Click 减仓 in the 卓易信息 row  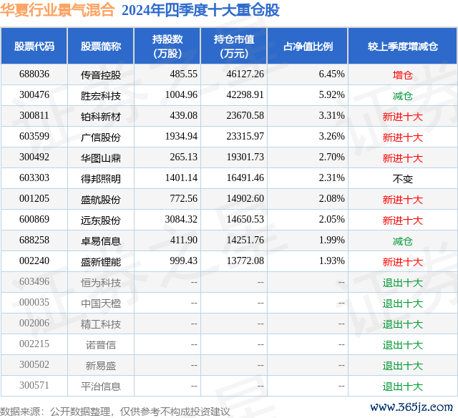click(x=403, y=241)
